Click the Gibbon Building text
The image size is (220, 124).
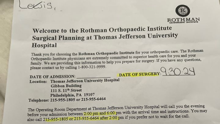tap(66, 86)
